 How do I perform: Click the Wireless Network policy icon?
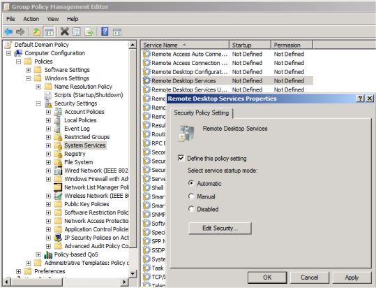58,196
